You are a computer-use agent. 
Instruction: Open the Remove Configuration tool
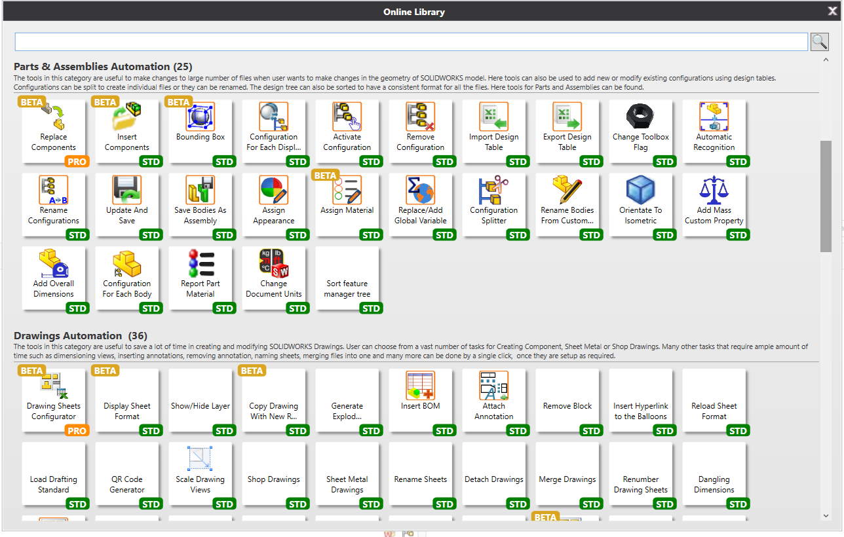coord(421,132)
